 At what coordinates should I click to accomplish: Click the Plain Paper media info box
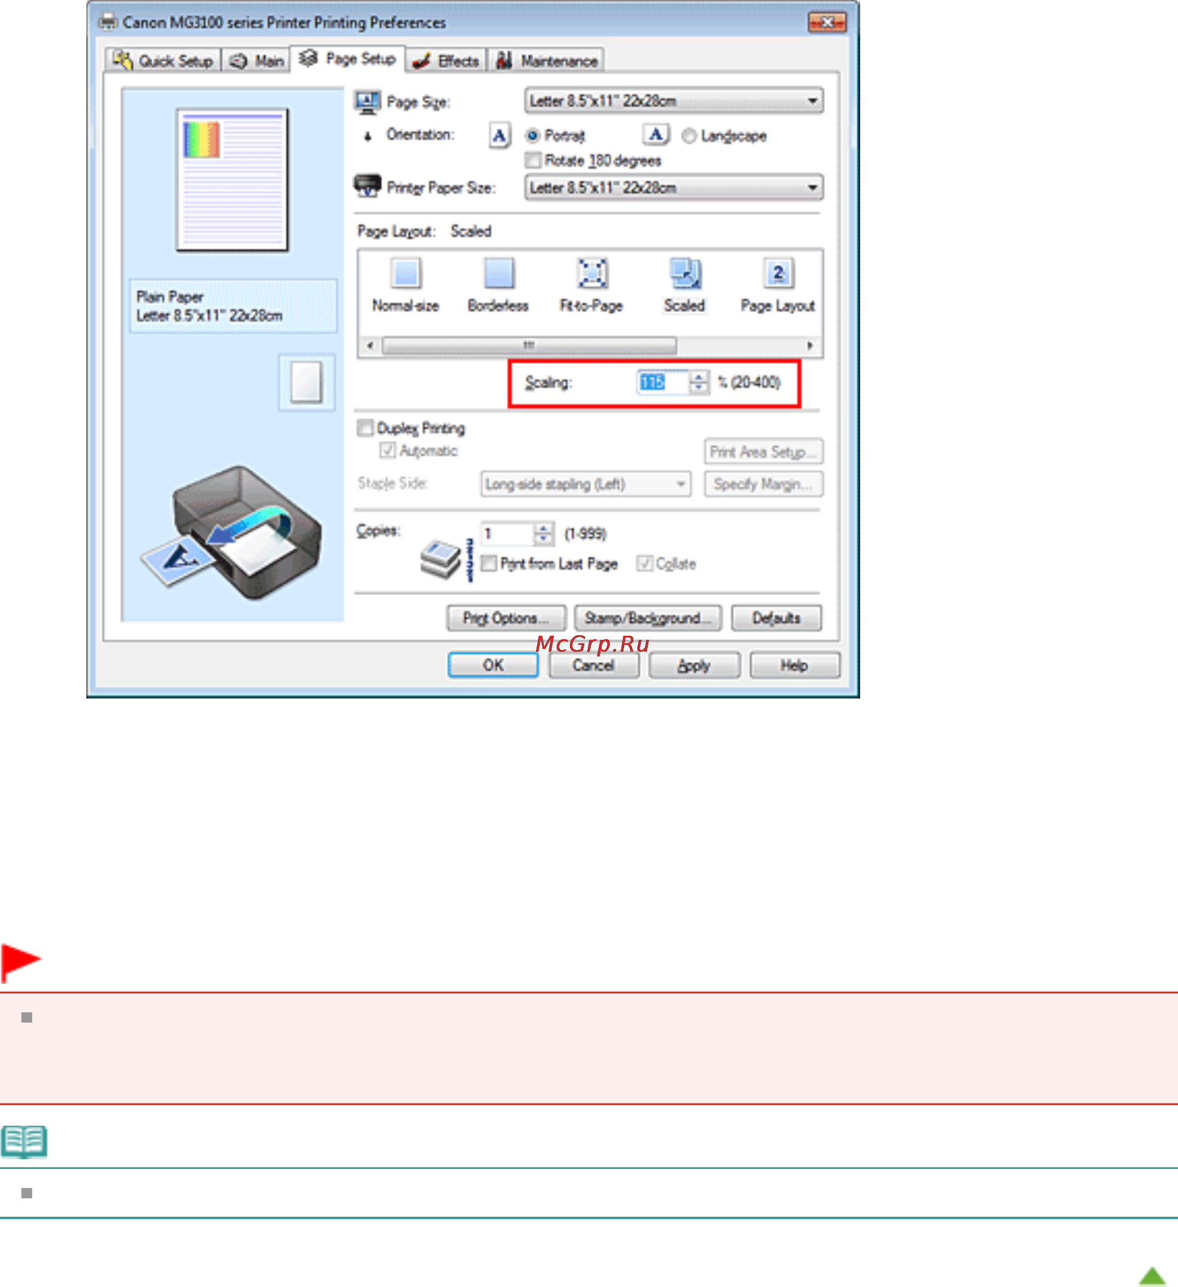tap(233, 306)
